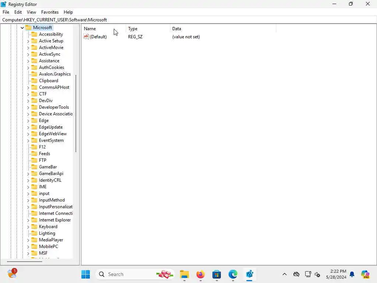Select the IdentityCRL key

tap(50, 180)
